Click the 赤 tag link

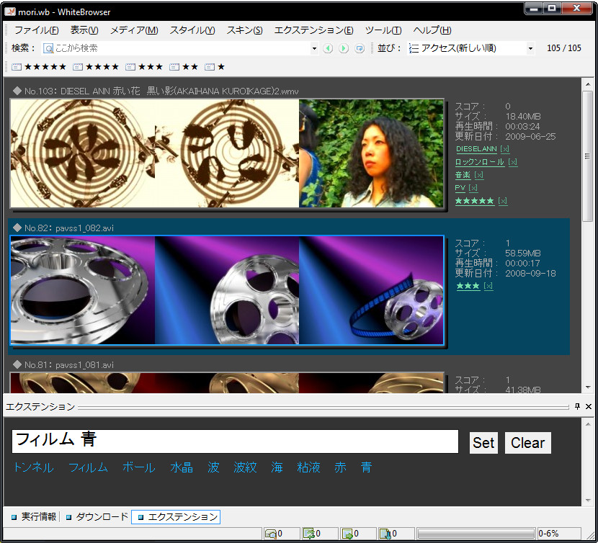pyautogui.click(x=340, y=467)
